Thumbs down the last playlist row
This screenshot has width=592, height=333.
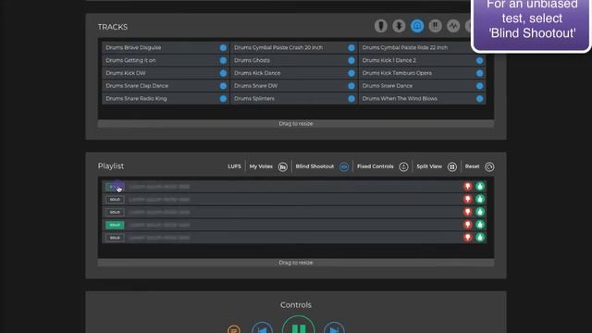point(468,238)
